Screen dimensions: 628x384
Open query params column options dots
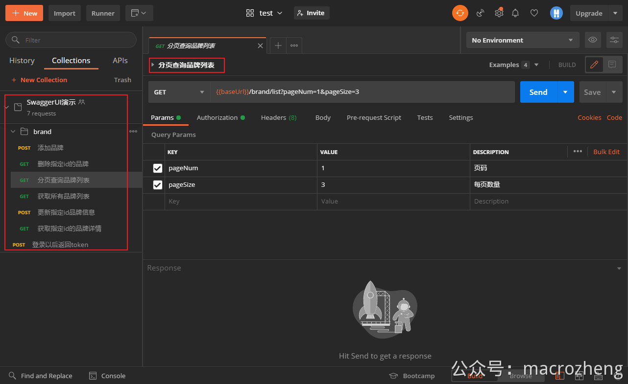[578, 152]
